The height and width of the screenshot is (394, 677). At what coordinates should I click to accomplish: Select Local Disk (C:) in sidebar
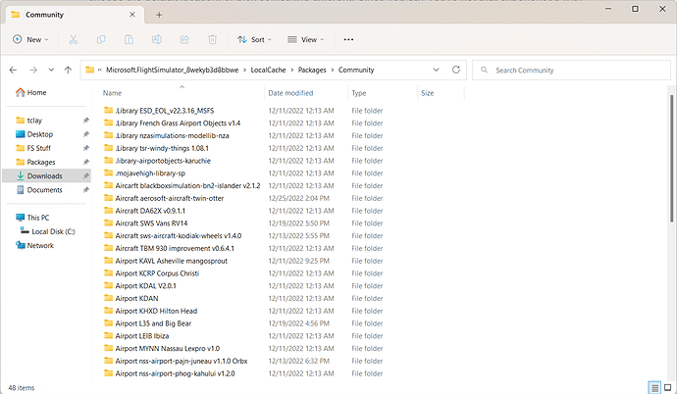pyautogui.click(x=53, y=231)
